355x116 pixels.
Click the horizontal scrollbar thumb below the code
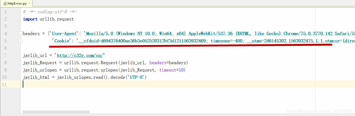pos(56,112)
